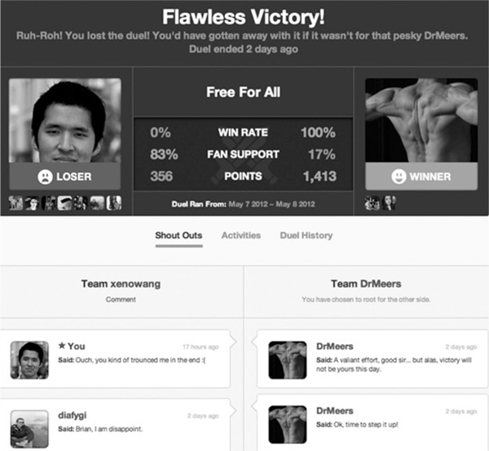Click the smiley face WINNER icon
Viewport: 489px width, 451px height.
coord(399,176)
